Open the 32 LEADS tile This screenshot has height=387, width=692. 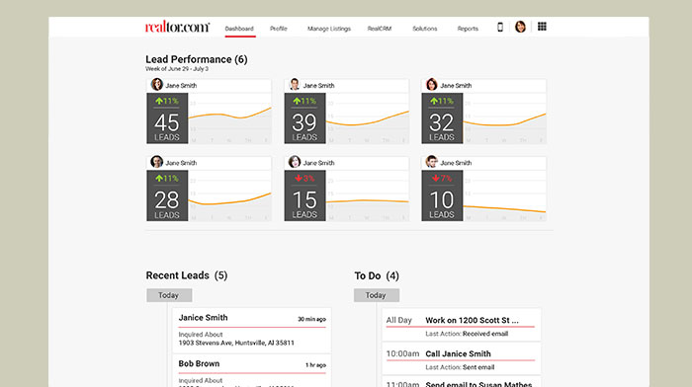442,118
